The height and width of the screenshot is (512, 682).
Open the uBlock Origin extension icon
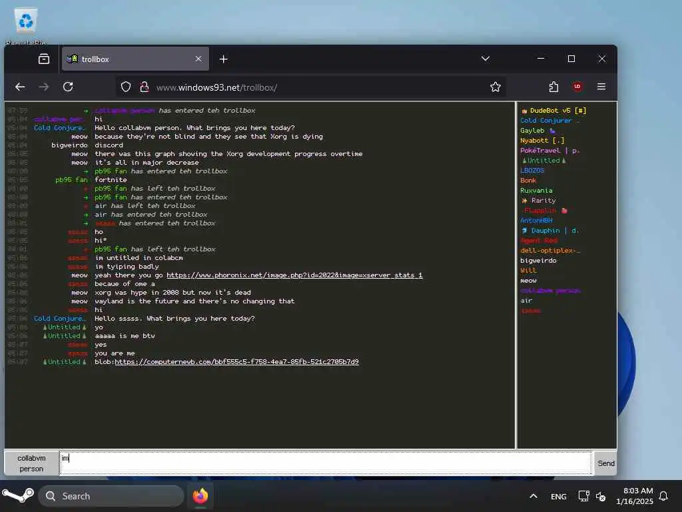[577, 87]
